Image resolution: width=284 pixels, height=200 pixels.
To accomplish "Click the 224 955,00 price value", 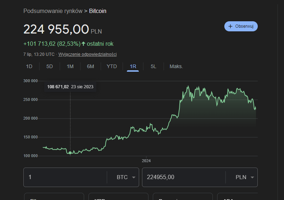I will (56, 29).
